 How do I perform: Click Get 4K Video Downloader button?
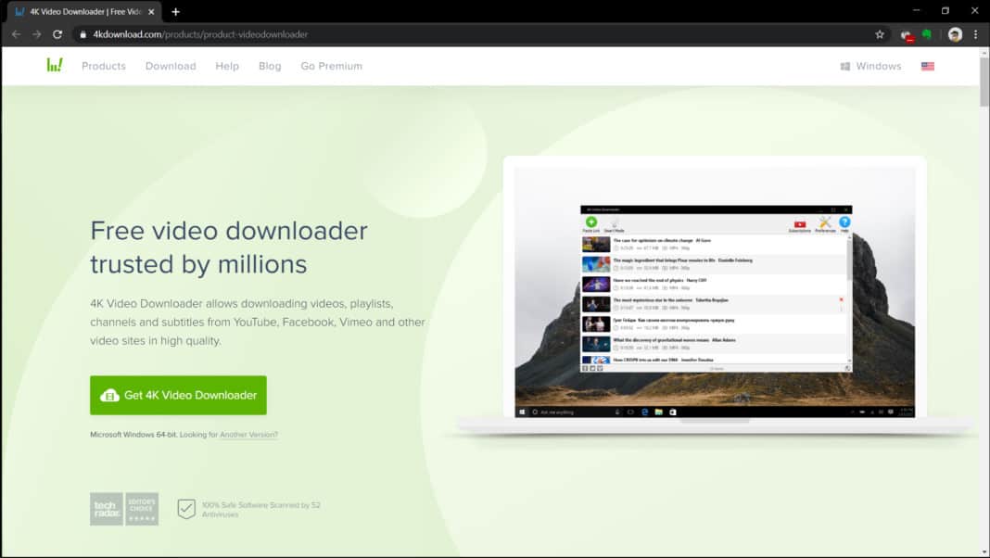pyautogui.click(x=178, y=395)
